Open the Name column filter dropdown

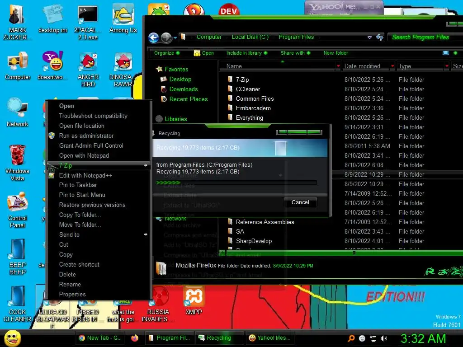[338, 66]
